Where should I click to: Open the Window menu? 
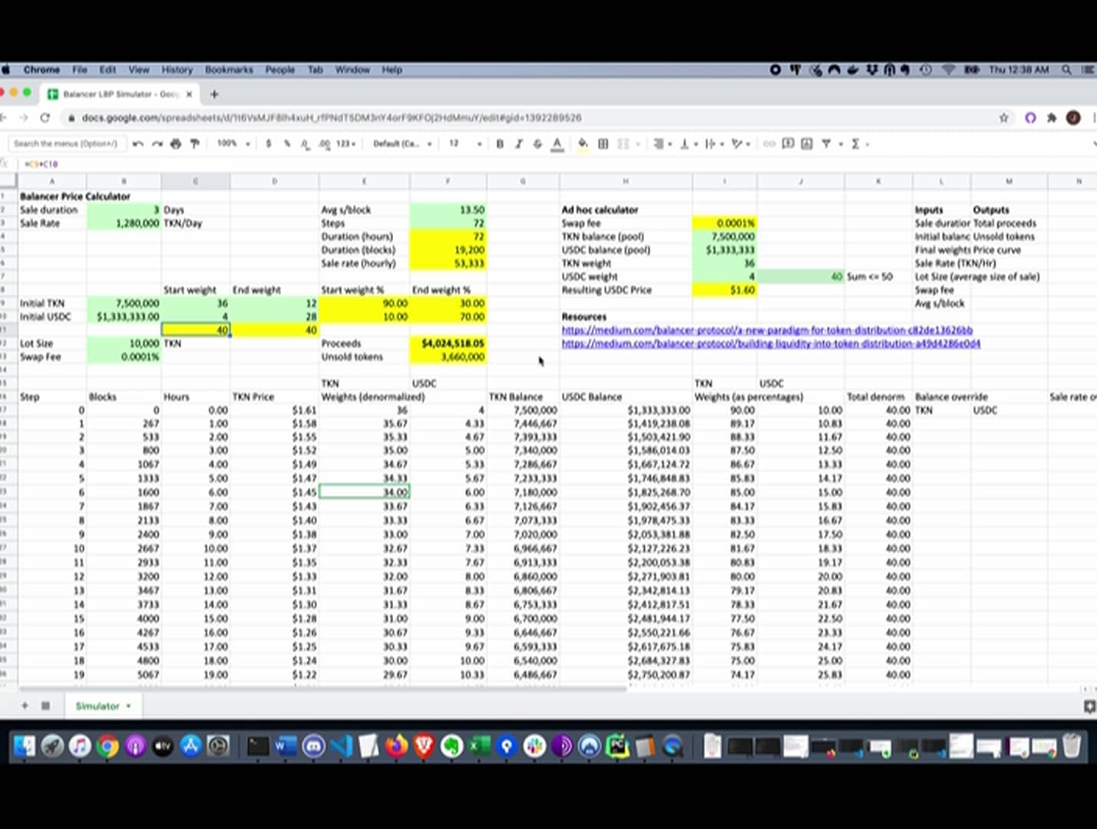[x=352, y=70]
